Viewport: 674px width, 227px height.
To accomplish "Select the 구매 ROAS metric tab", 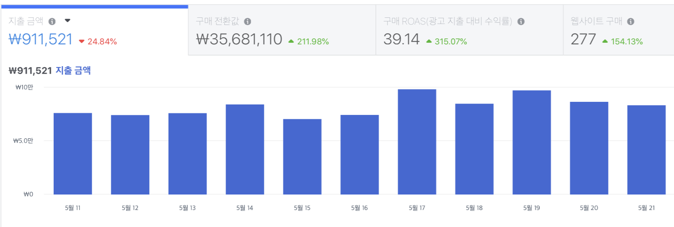I will 470,30.
